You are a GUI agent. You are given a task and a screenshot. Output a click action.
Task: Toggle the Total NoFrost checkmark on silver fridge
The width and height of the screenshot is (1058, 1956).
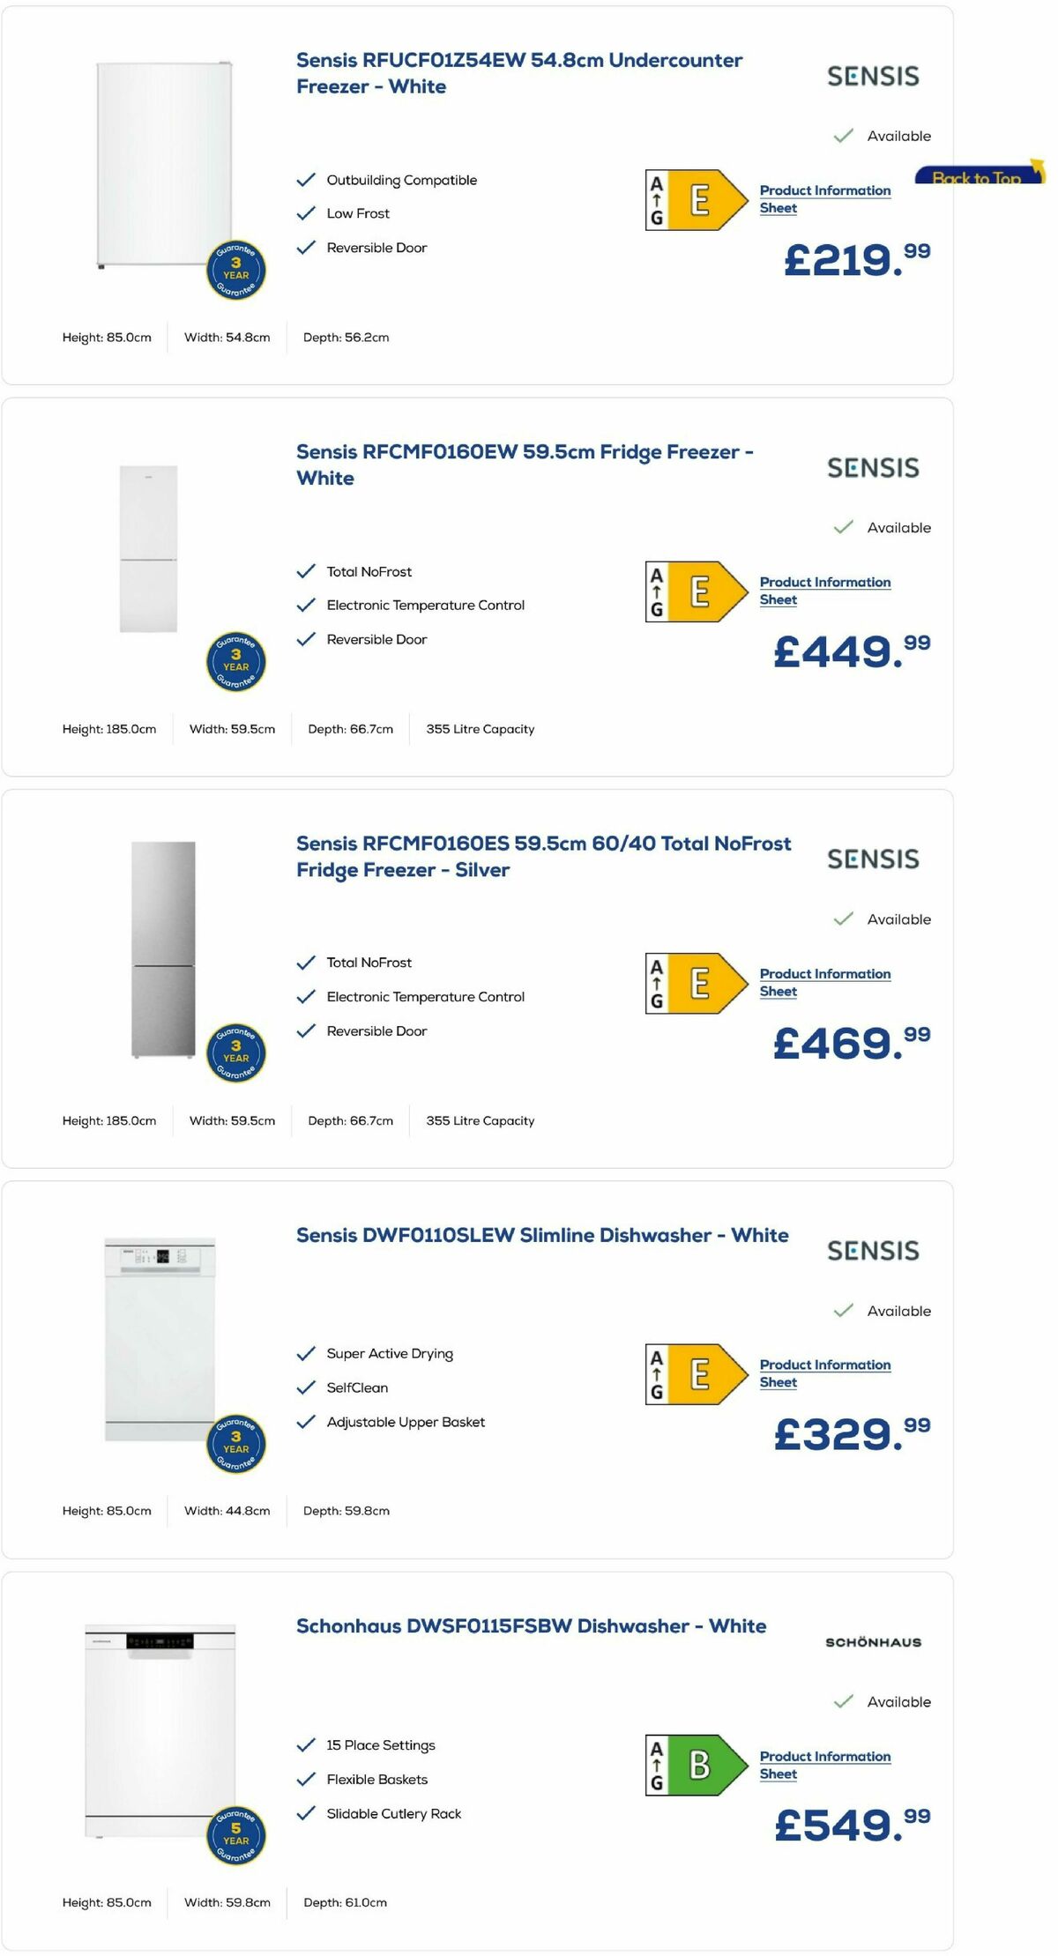(306, 963)
